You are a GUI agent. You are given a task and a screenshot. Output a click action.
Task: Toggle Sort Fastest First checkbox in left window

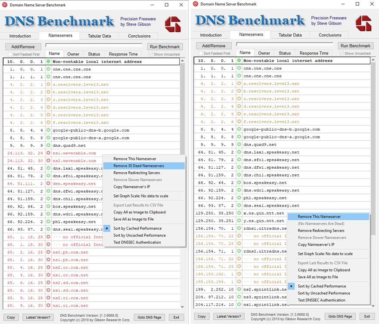[x=10, y=54]
